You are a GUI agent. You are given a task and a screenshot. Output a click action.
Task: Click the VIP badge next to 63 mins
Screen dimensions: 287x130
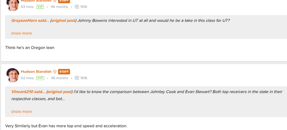(40, 7)
